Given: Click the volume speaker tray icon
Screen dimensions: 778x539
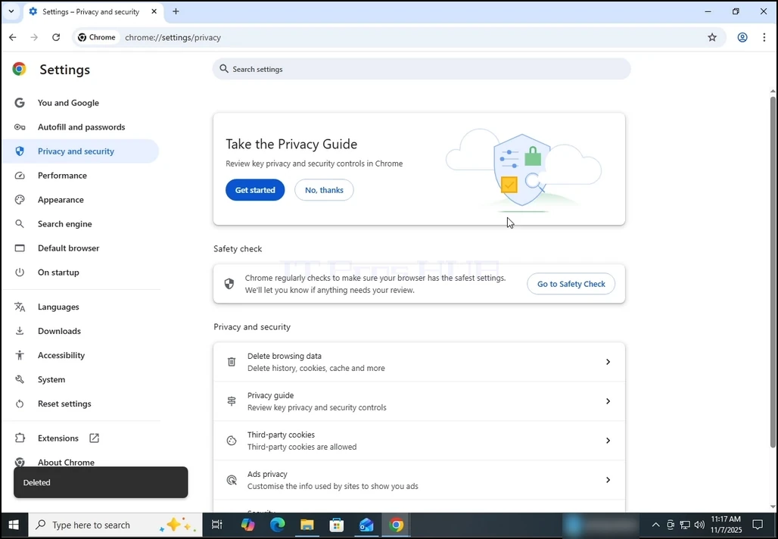Looking at the screenshot, I should coord(699,525).
